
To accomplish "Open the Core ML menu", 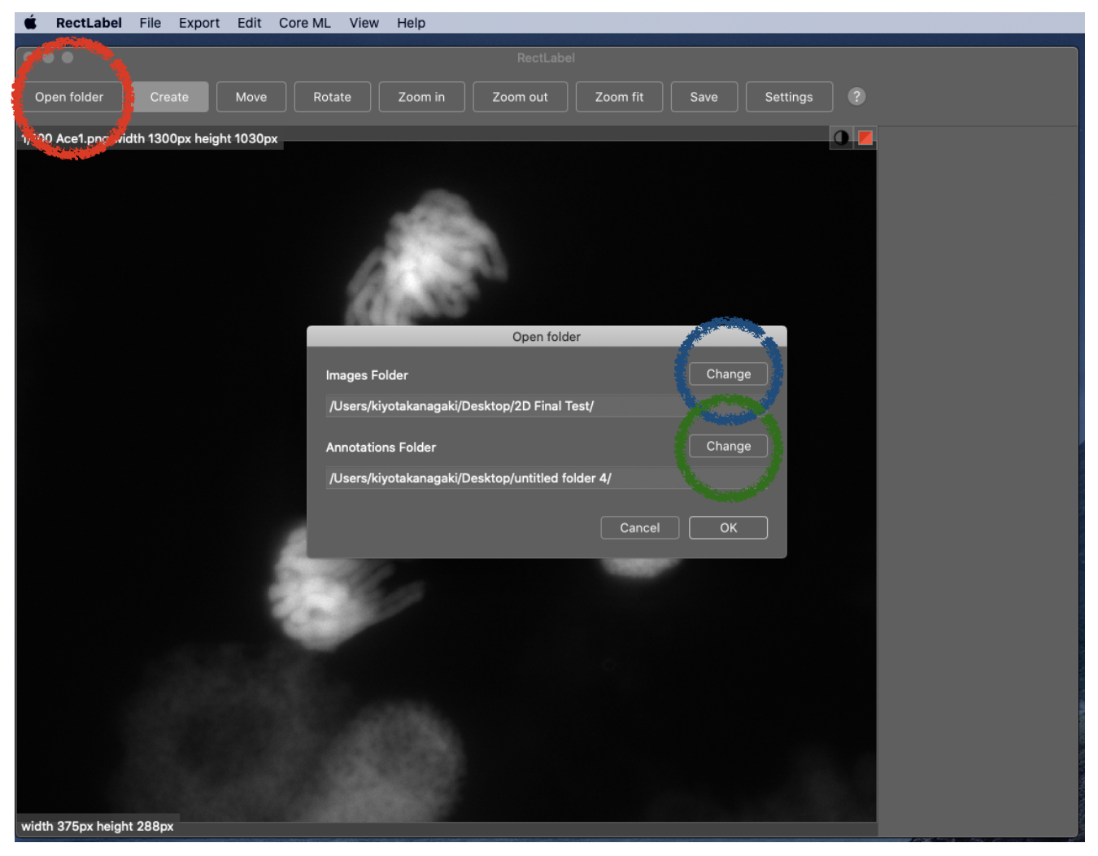I will coord(304,23).
